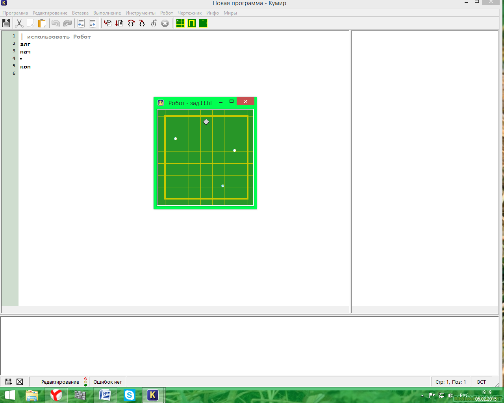504x403 pixels.
Task: Save output using the status bar disk icon
Action: click(8, 382)
